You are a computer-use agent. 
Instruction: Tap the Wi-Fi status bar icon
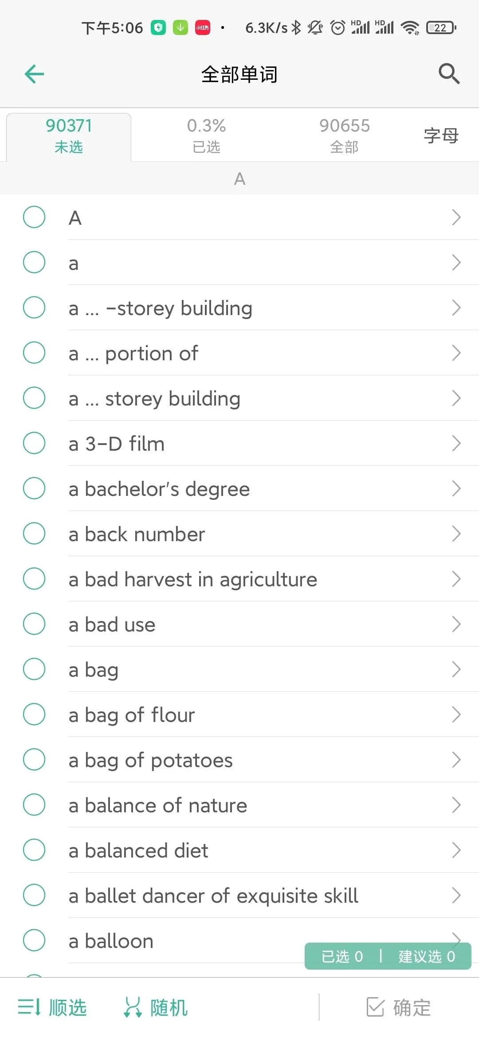tap(410, 27)
